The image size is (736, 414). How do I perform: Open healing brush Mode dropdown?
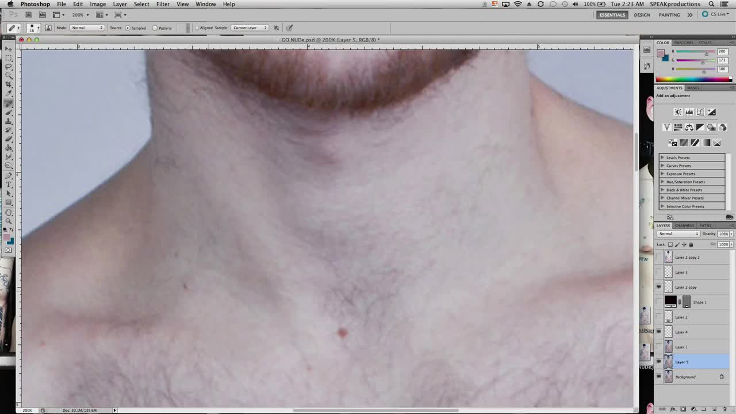87,28
